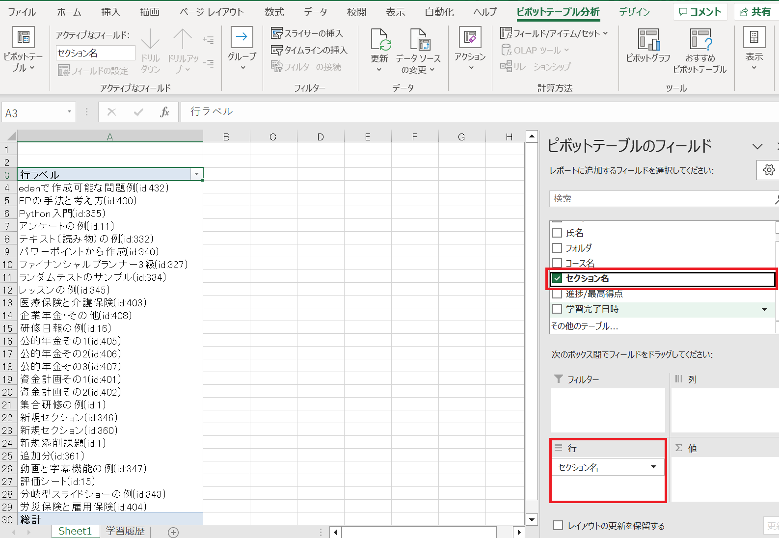Add a new sheet with plus icon

tap(173, 532)
